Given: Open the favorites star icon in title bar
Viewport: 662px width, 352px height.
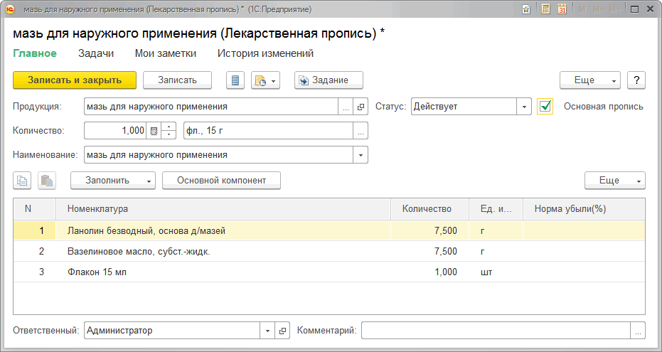Looking at the screenshot, I should (526, 10).
